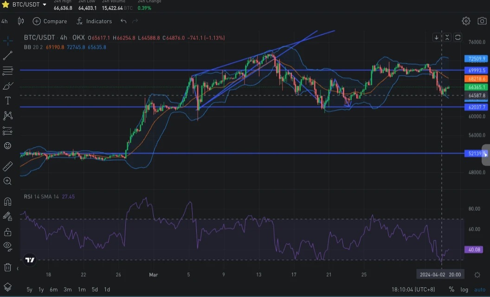The height and width of the screenshot is (297, 490).
Task: Click the Compare symbol button
Action: click(50, 21)
